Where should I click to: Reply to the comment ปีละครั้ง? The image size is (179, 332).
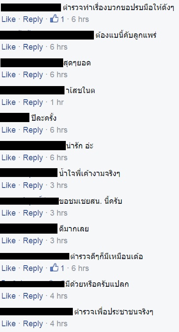[x=33, y=130]
